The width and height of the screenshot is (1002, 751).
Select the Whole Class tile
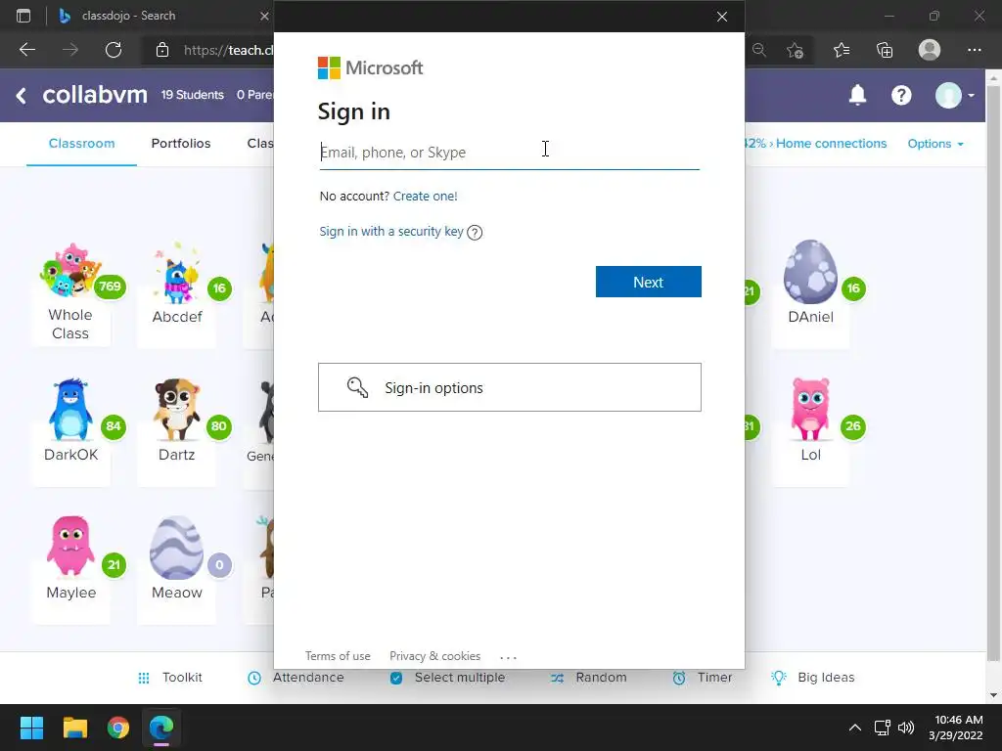pos(70,293)
